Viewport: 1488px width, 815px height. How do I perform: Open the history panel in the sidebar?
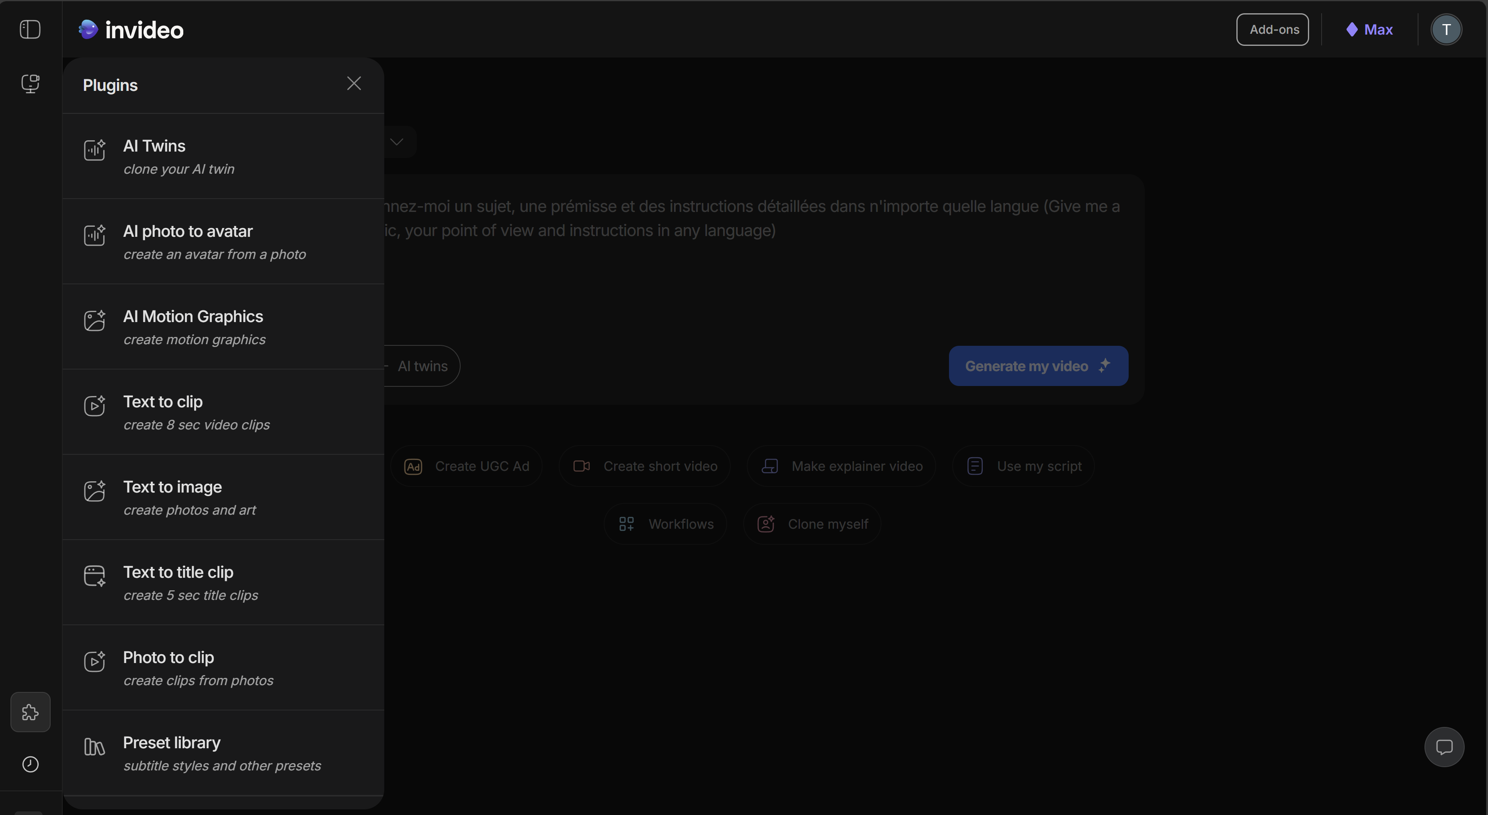(30, 765)
